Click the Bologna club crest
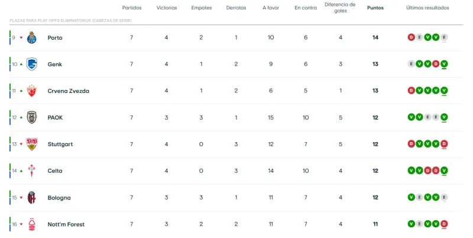Image resolution: width=473 pixels, height=238 pixels. [x=32, y=197]
